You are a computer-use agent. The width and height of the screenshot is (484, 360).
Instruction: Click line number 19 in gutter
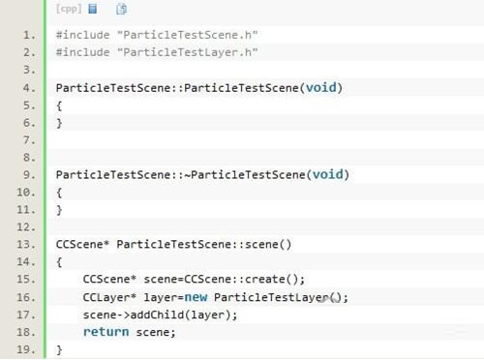pos(26,349)
